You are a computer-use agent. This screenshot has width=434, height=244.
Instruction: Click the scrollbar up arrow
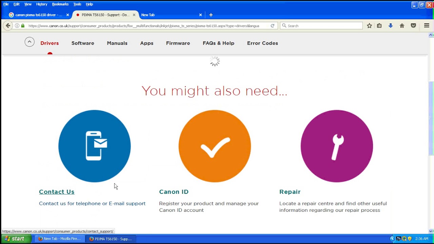431,35
